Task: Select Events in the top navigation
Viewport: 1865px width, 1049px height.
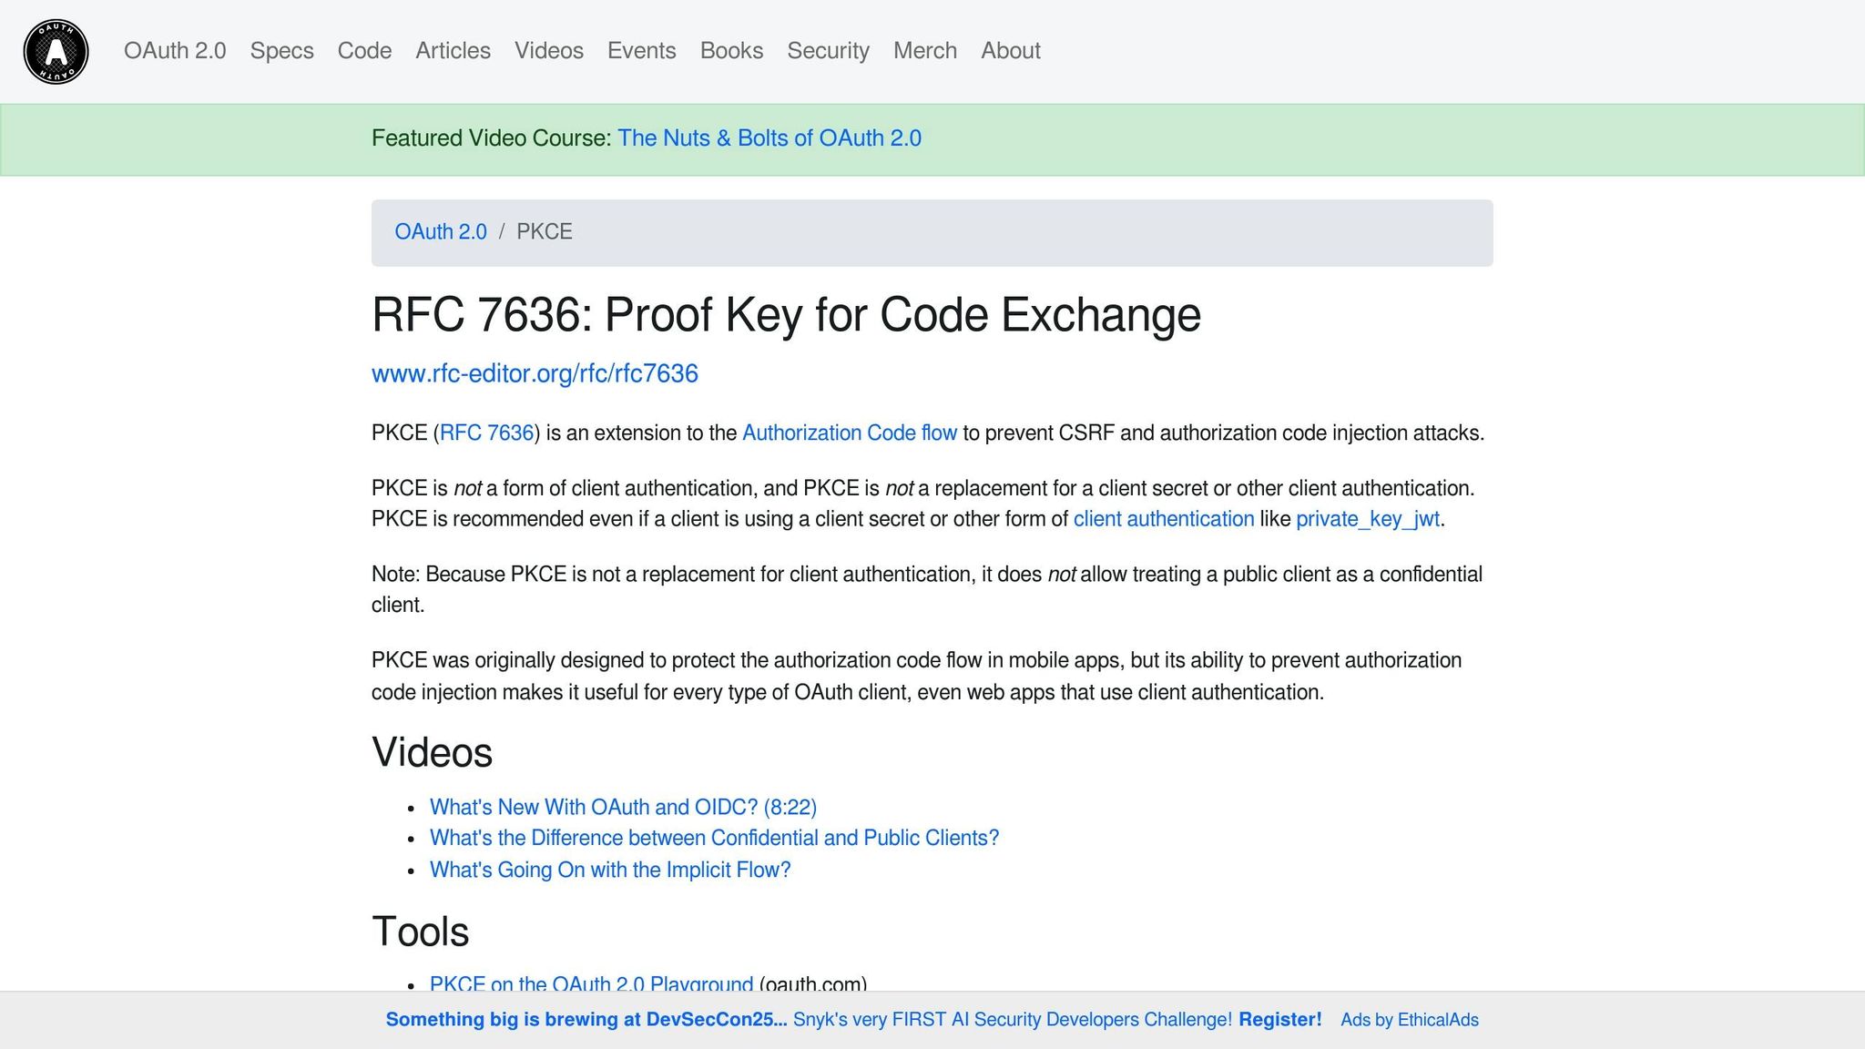Action: pyautogui.click(x=641, y=51)
